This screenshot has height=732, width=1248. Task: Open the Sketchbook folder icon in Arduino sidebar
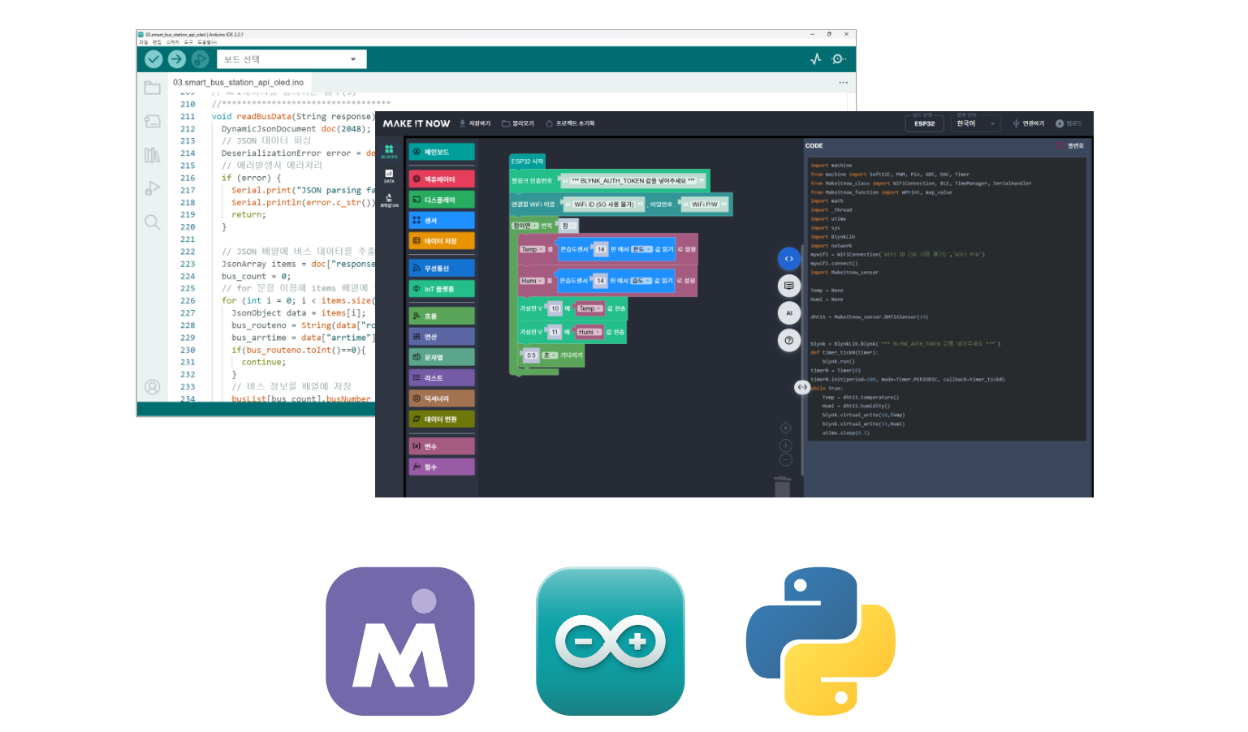[152, 88]
